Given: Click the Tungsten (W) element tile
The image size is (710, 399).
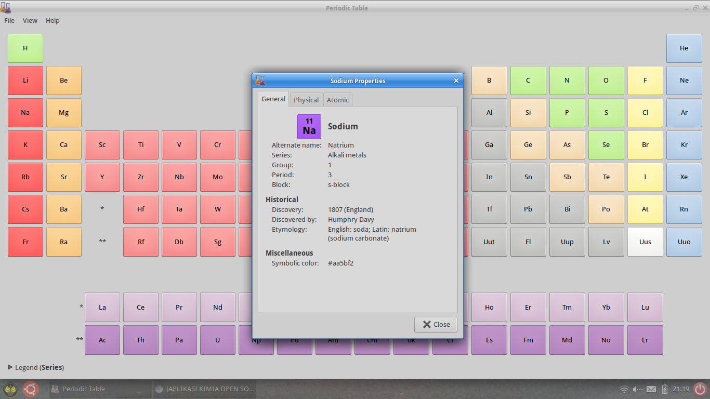Looking at the screenshot, I should (218, 209).
